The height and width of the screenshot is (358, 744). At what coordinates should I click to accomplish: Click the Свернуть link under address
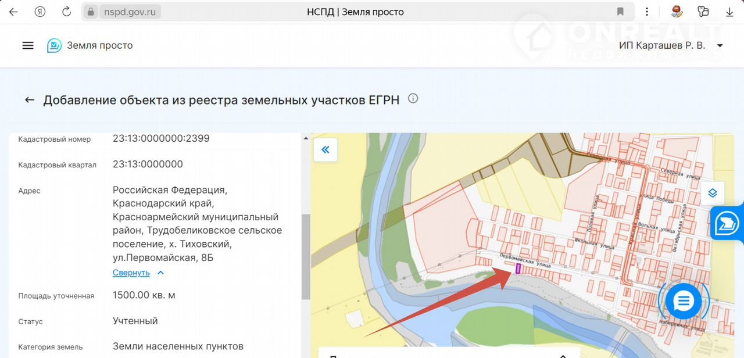coord(131,273)
